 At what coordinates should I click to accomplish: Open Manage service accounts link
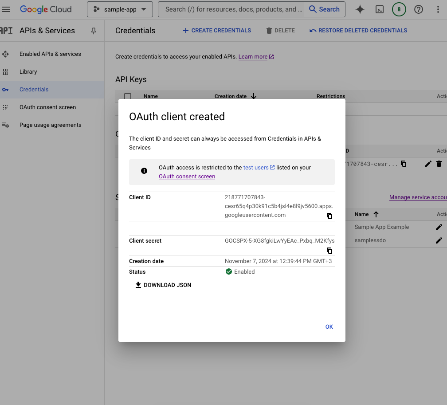418,197
